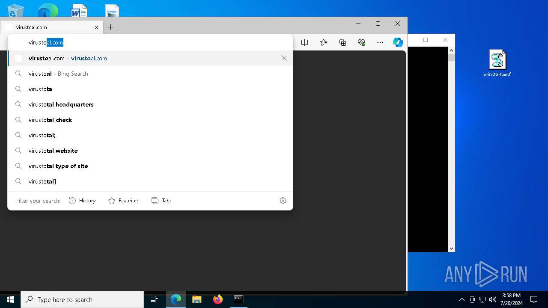Open Microsoft Edge desktop shortcut
548x308 pixels.
48,10
